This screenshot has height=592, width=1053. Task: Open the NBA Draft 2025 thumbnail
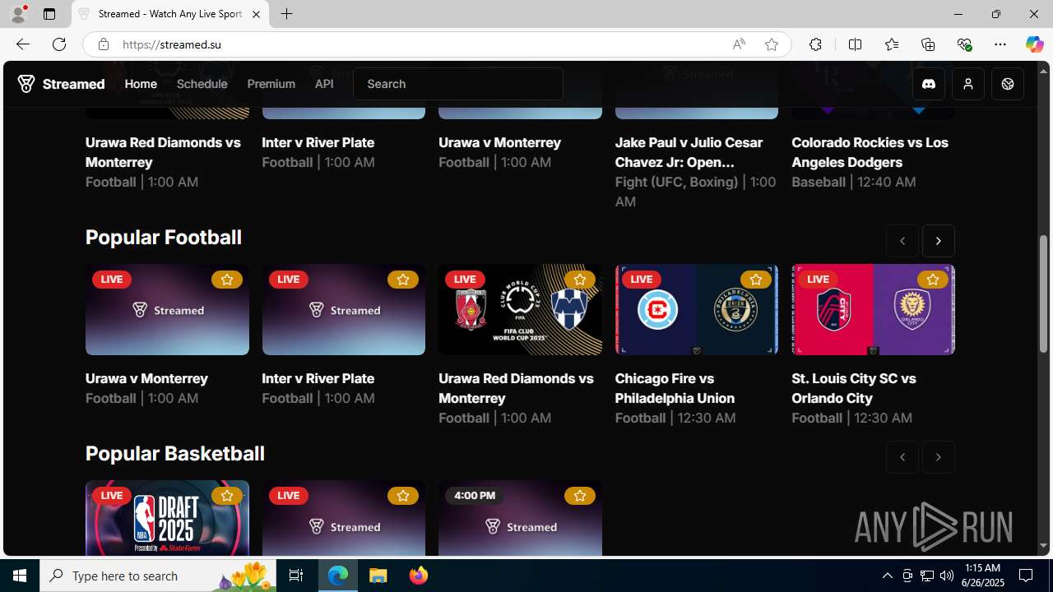coord(167,518)
